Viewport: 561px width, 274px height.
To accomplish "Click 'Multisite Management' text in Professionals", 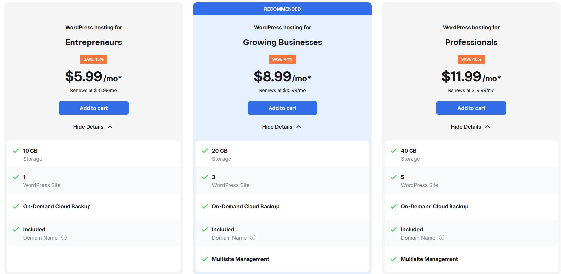I will click(x=429, y=259).
